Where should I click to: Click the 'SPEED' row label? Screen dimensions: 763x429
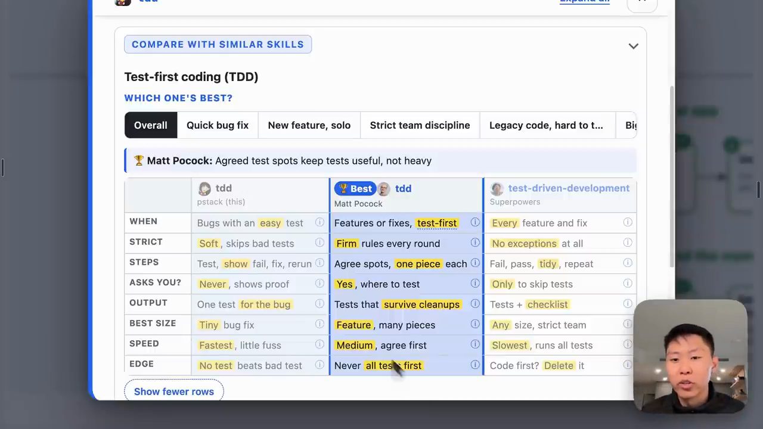click(144, 344)
